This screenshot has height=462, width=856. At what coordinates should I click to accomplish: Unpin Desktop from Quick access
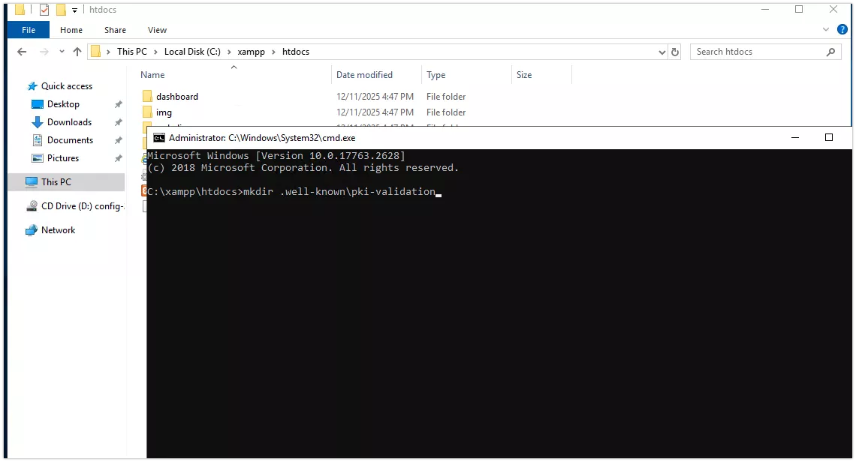[x=118, y=103]
